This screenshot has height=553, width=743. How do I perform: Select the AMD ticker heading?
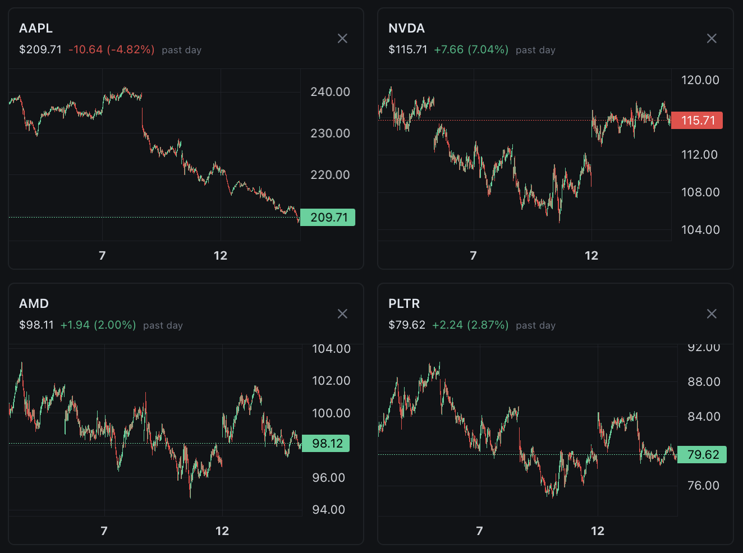click(34, 303)
